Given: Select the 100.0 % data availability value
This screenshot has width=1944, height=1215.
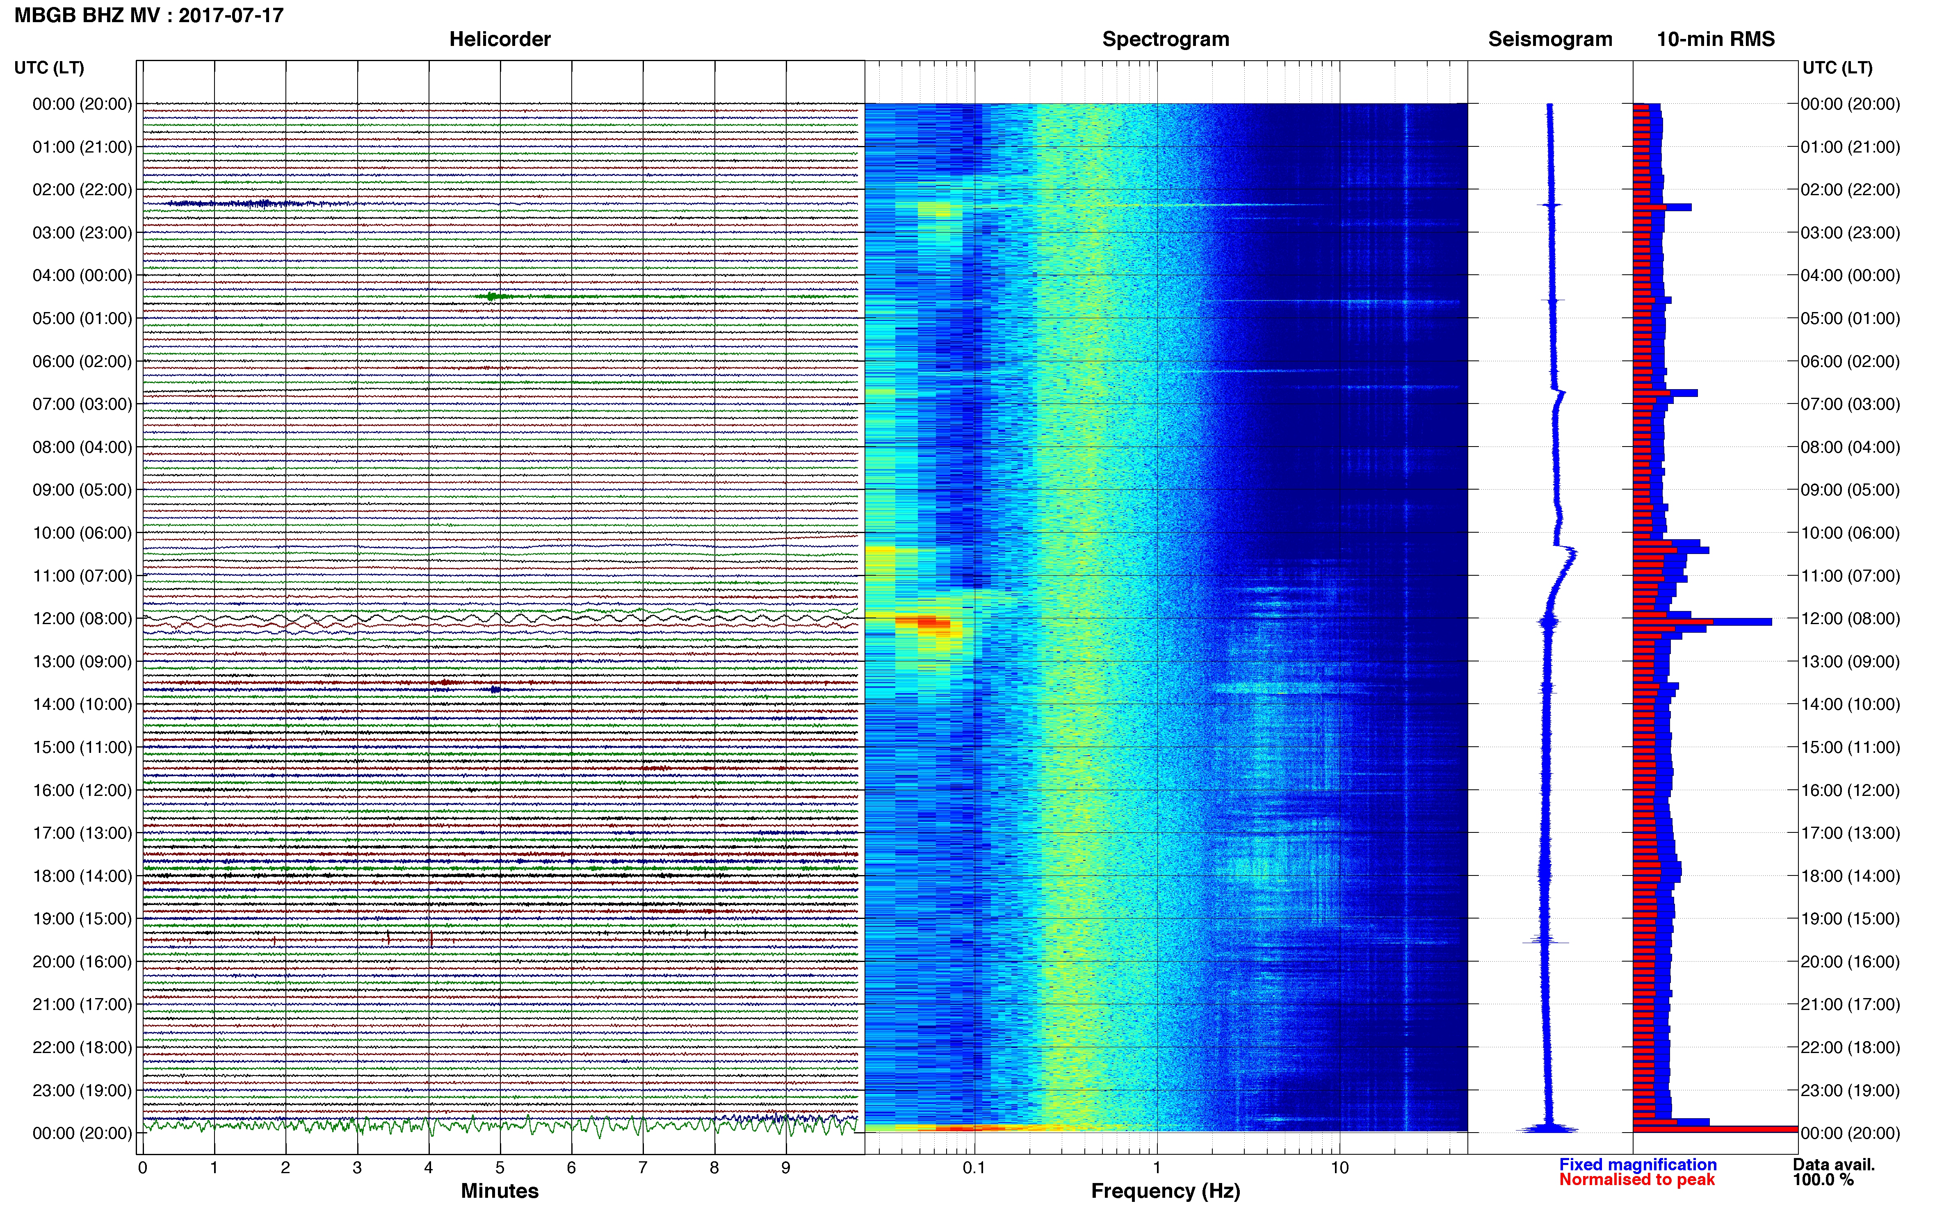Looking at the screenshot, I should (1823, 1180).
